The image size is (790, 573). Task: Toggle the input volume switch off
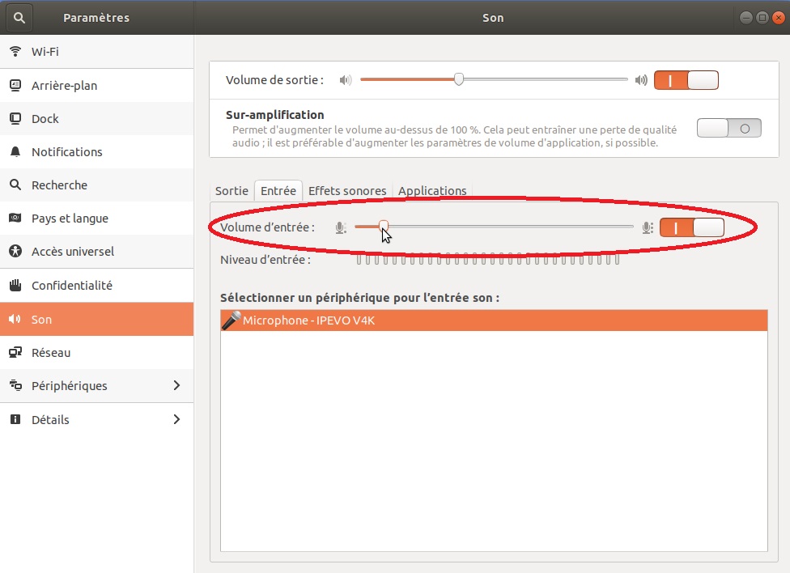691,228
